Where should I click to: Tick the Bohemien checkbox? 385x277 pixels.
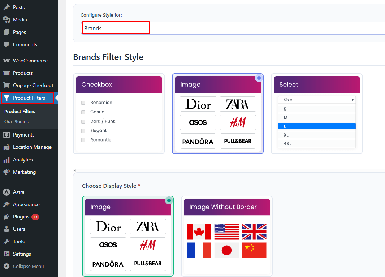click(x=83, y=103)
